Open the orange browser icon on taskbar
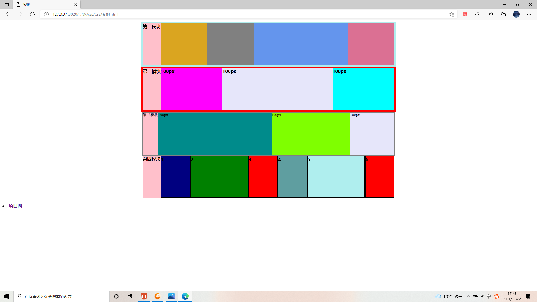The width and height of the screenshot is (537, 302). pyautogui.click(x=157, y=296)
